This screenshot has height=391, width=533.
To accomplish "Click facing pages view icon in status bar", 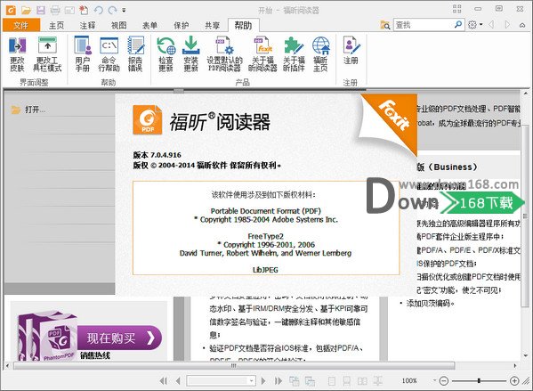I will pos(362,381).
